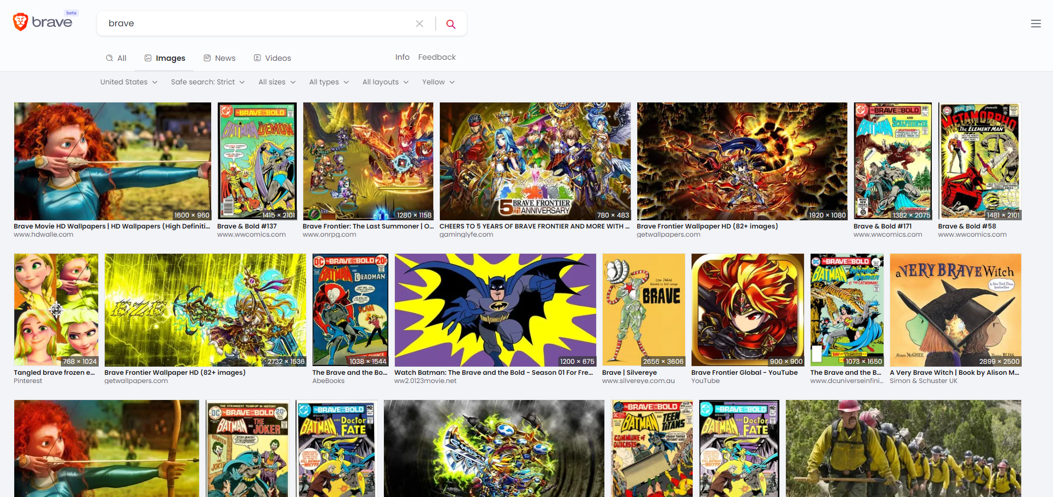The width and height of the screenshot is (1053, 497).
Task: Switch to the All results tab
Action: (116, 58)
